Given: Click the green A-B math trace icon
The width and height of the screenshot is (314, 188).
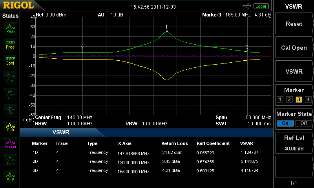Looking at the screenshot, I should [x=11, y=176].
